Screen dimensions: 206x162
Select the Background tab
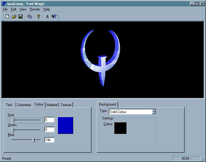(107, 104)
